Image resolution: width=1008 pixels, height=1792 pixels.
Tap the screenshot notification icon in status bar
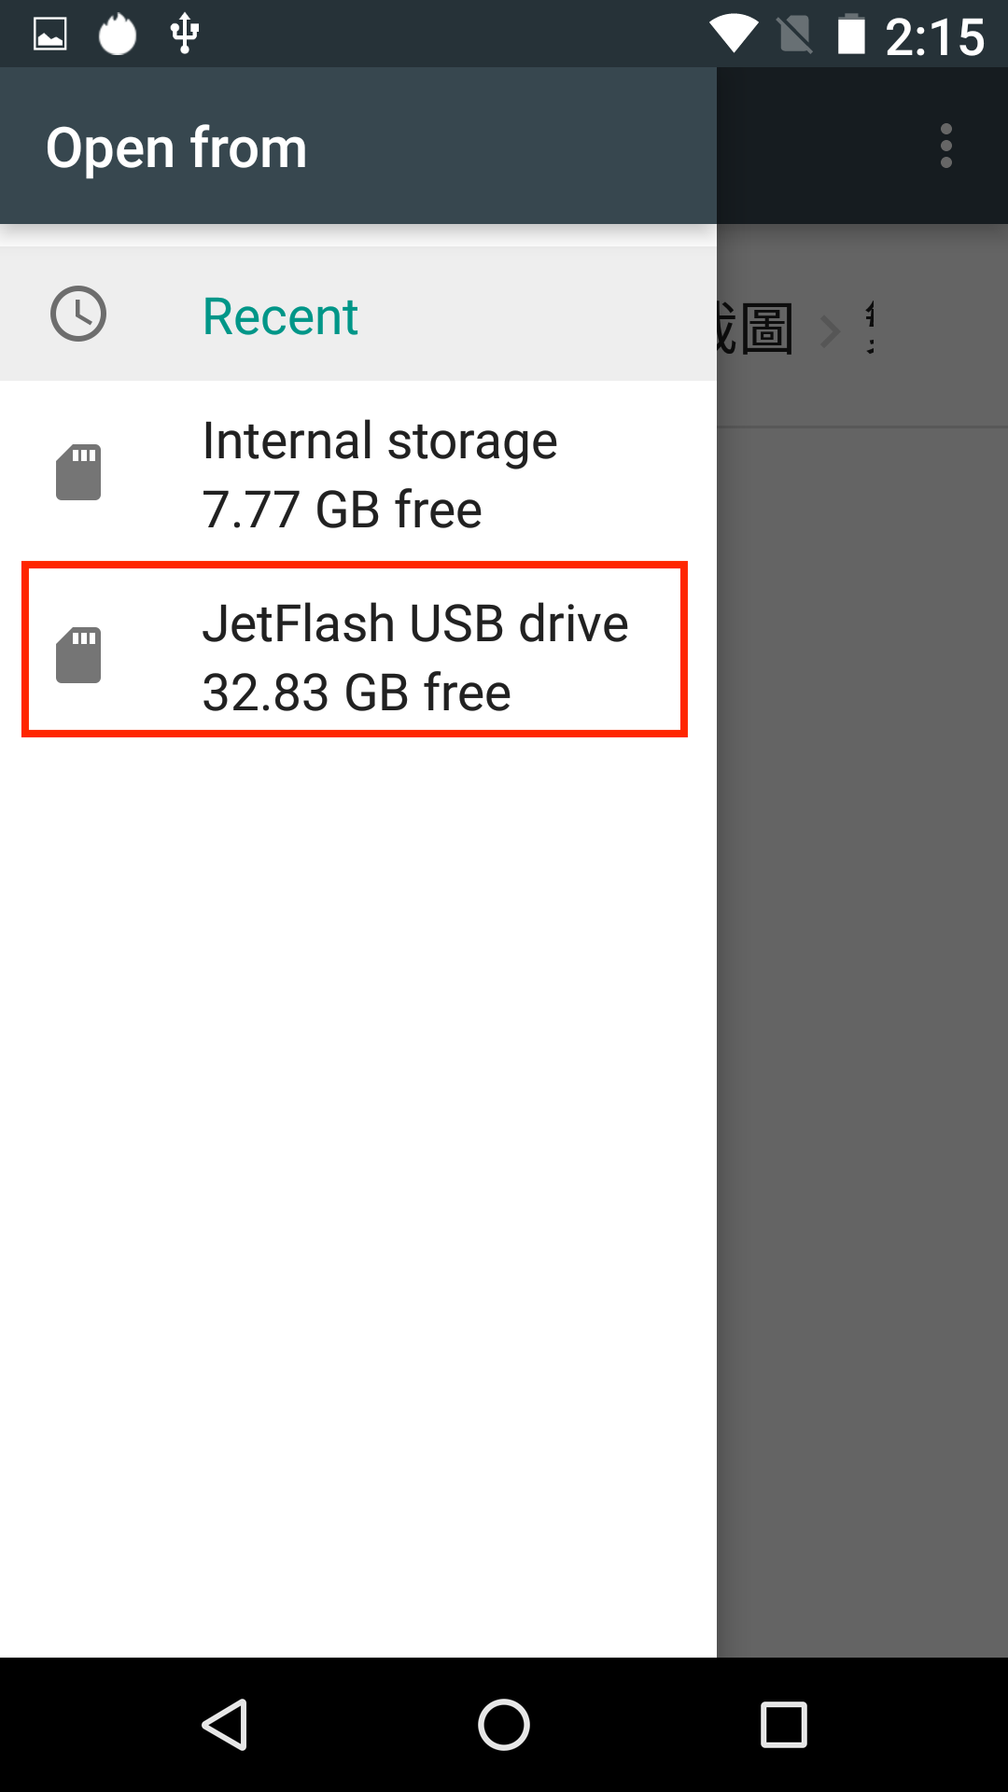[x=50, y=35]
